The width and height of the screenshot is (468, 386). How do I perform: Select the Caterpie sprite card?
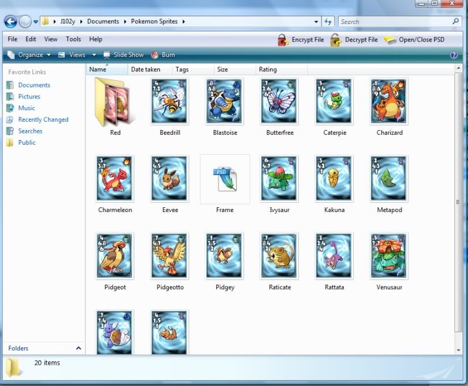pyautogui.click(x=334, y=101)
